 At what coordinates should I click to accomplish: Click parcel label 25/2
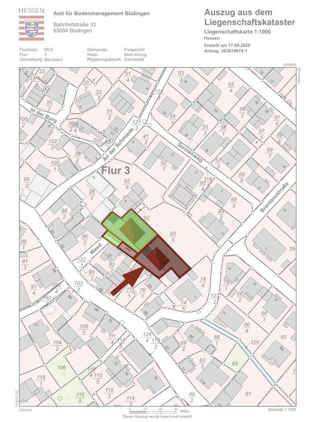tap(49, 105)
